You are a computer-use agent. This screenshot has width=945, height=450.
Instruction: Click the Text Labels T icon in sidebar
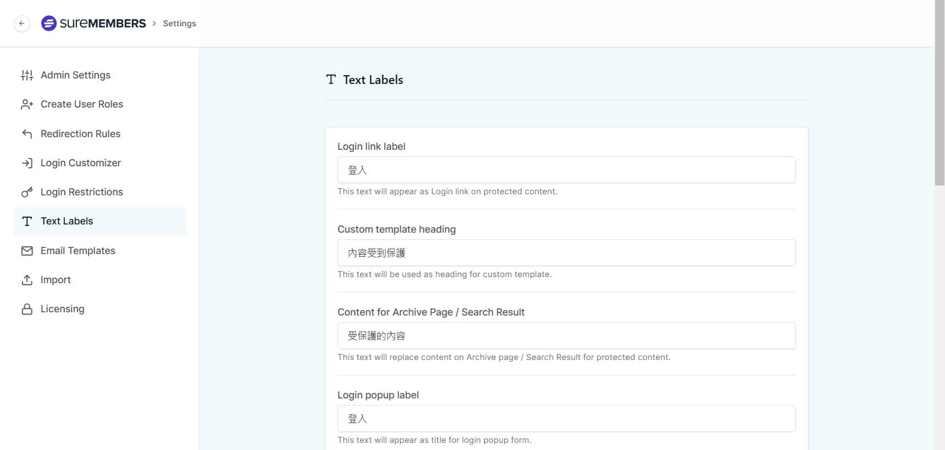pyautogui.click(x=27, y=221)
